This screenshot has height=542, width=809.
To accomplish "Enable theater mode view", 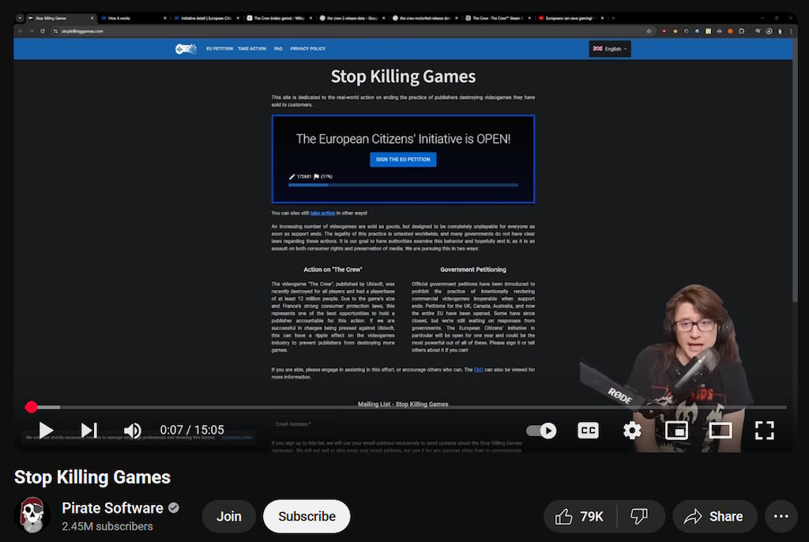I will [721, 430].
